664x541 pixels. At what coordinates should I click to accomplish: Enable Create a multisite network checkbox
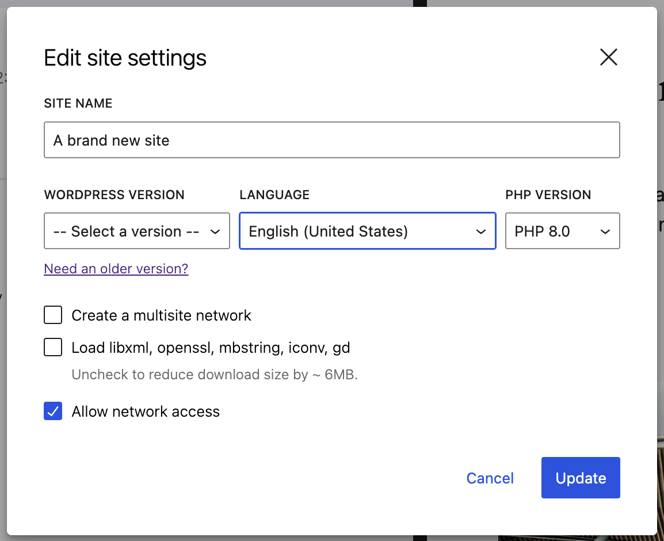pos(53,315)
